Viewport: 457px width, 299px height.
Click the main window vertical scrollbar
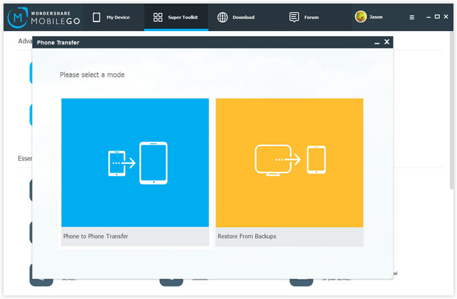click(x=451, y=110)
